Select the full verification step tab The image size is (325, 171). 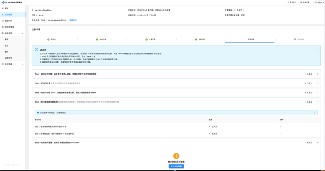tap(200, 39)
